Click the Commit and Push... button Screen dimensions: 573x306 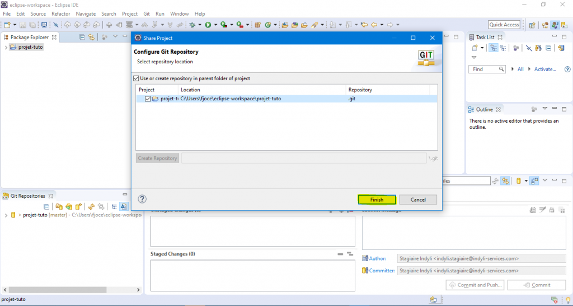point(475,285)
